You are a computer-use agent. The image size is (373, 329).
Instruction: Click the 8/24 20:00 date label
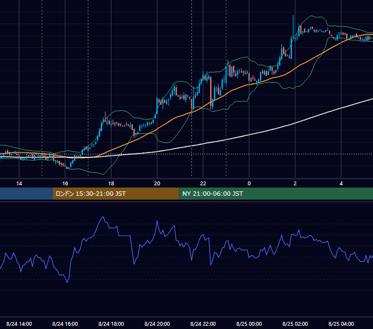(x=157, y=324)
